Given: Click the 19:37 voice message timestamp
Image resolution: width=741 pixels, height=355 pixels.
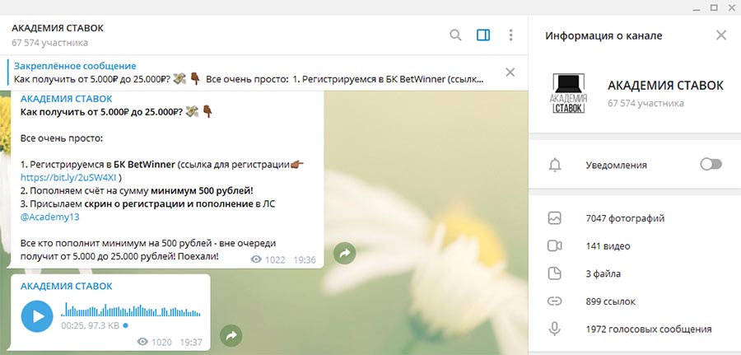Looking at the screenshot, I should 191,343.
